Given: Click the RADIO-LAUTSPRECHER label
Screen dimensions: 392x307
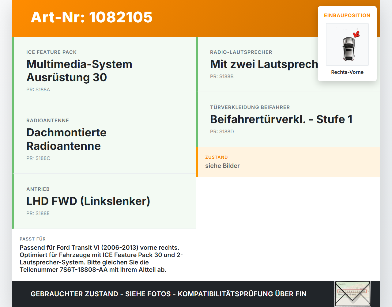Looking at the screenshot, I should 241,52.
